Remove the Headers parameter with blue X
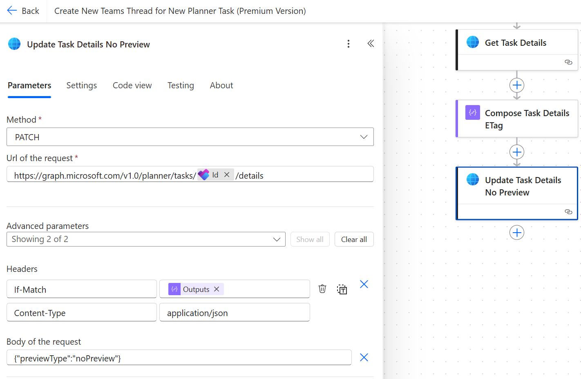Viewport: 581px width, 379px height. (x=364, y=284)
